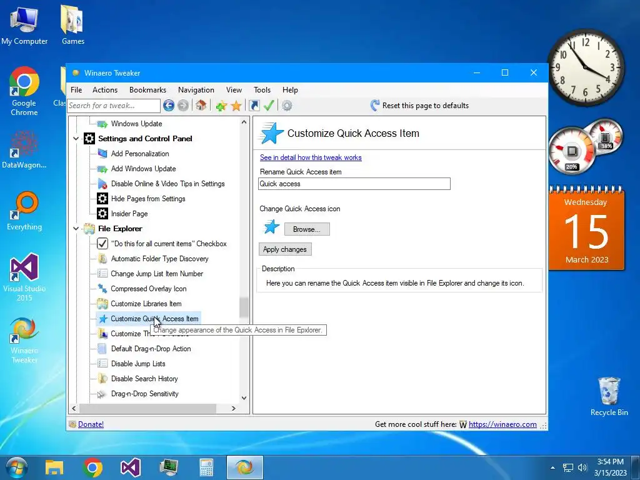
Task: Click vertical scrollbar thumb in tree panel
Action: [244, 307]
